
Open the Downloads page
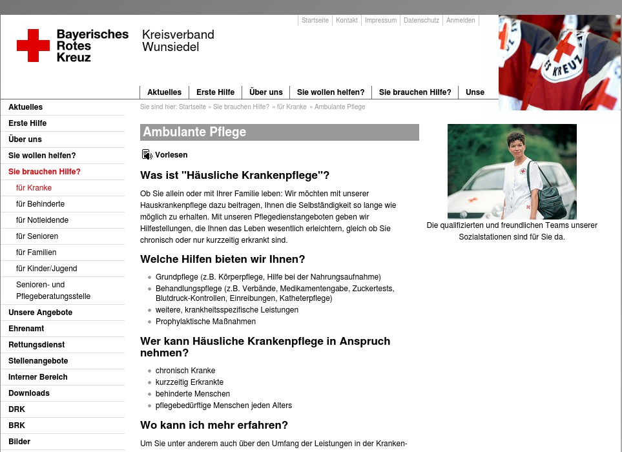point(29,393)
